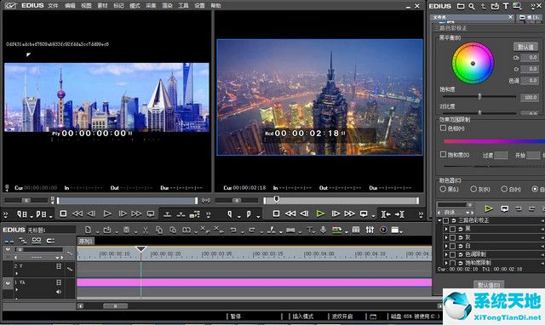The width and height of the screenshot is (545, 325).
Task: Open the 文件 menu
Action: click(53, 6)
